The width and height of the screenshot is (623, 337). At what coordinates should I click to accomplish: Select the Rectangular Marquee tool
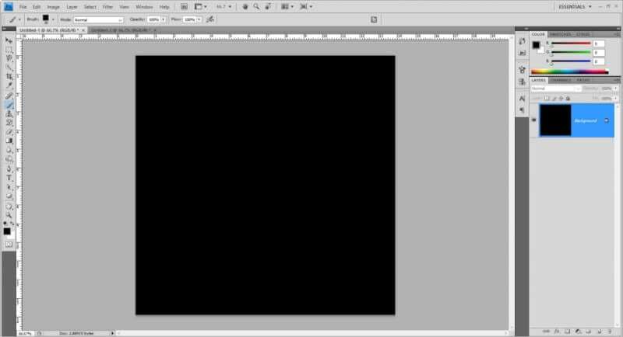point(9,50)
